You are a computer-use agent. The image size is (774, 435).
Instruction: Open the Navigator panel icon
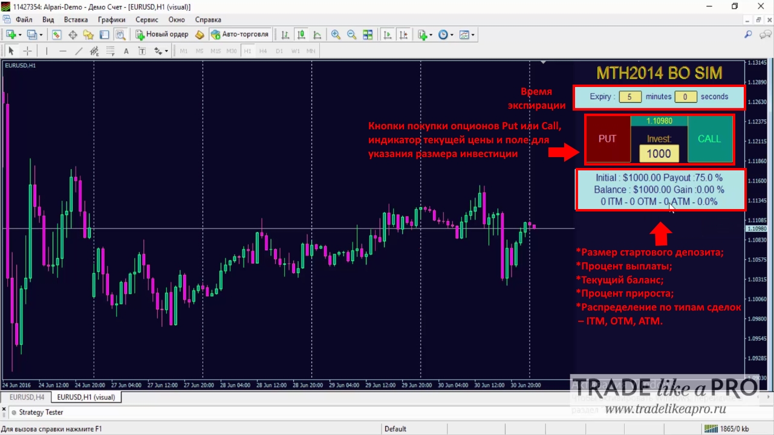tap(88, 35)
